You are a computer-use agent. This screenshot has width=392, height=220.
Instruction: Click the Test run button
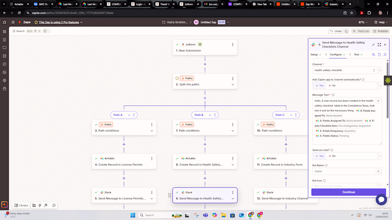(x=361, y=31)
